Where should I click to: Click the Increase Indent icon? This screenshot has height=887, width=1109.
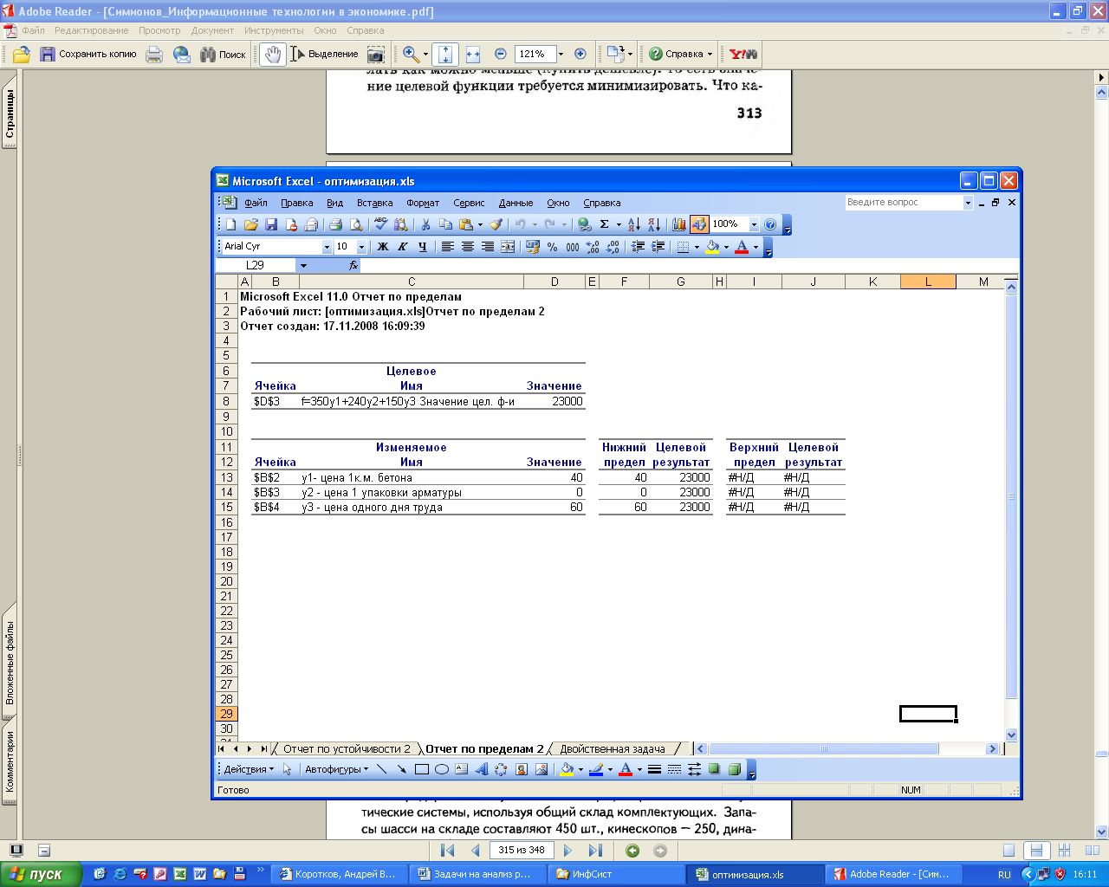(658, 247)
